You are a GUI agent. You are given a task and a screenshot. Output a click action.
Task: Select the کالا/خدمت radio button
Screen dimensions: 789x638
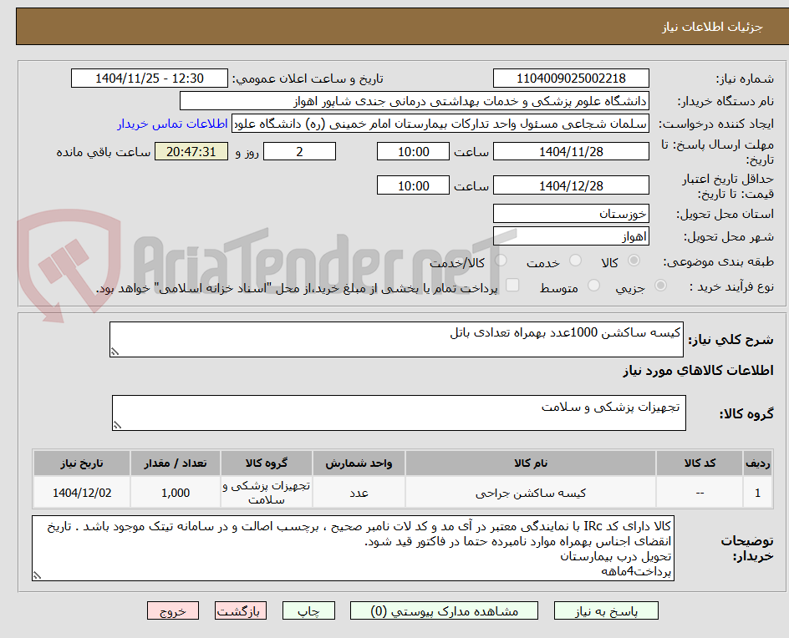(x=501, y=261)
